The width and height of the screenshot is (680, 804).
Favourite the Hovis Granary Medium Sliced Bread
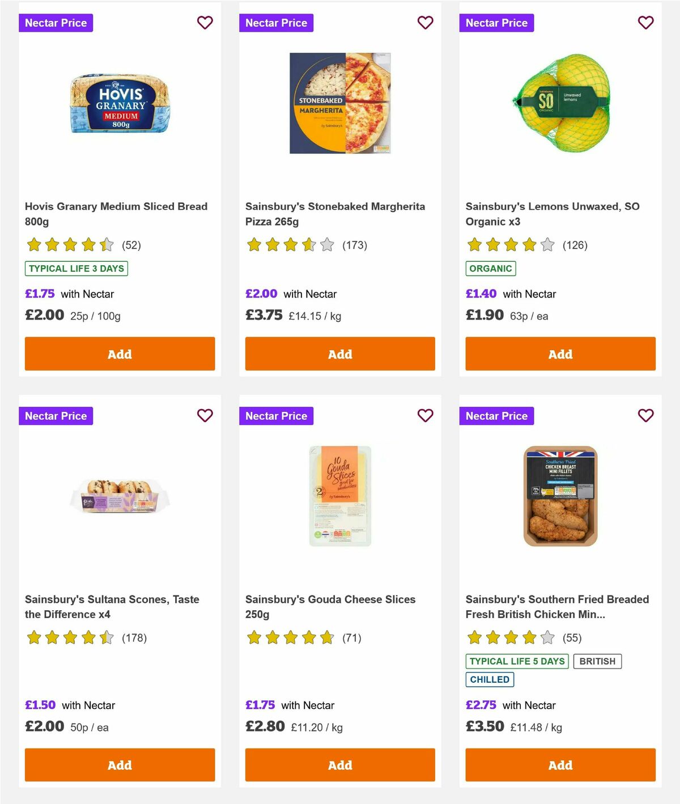tap(205, 23)
